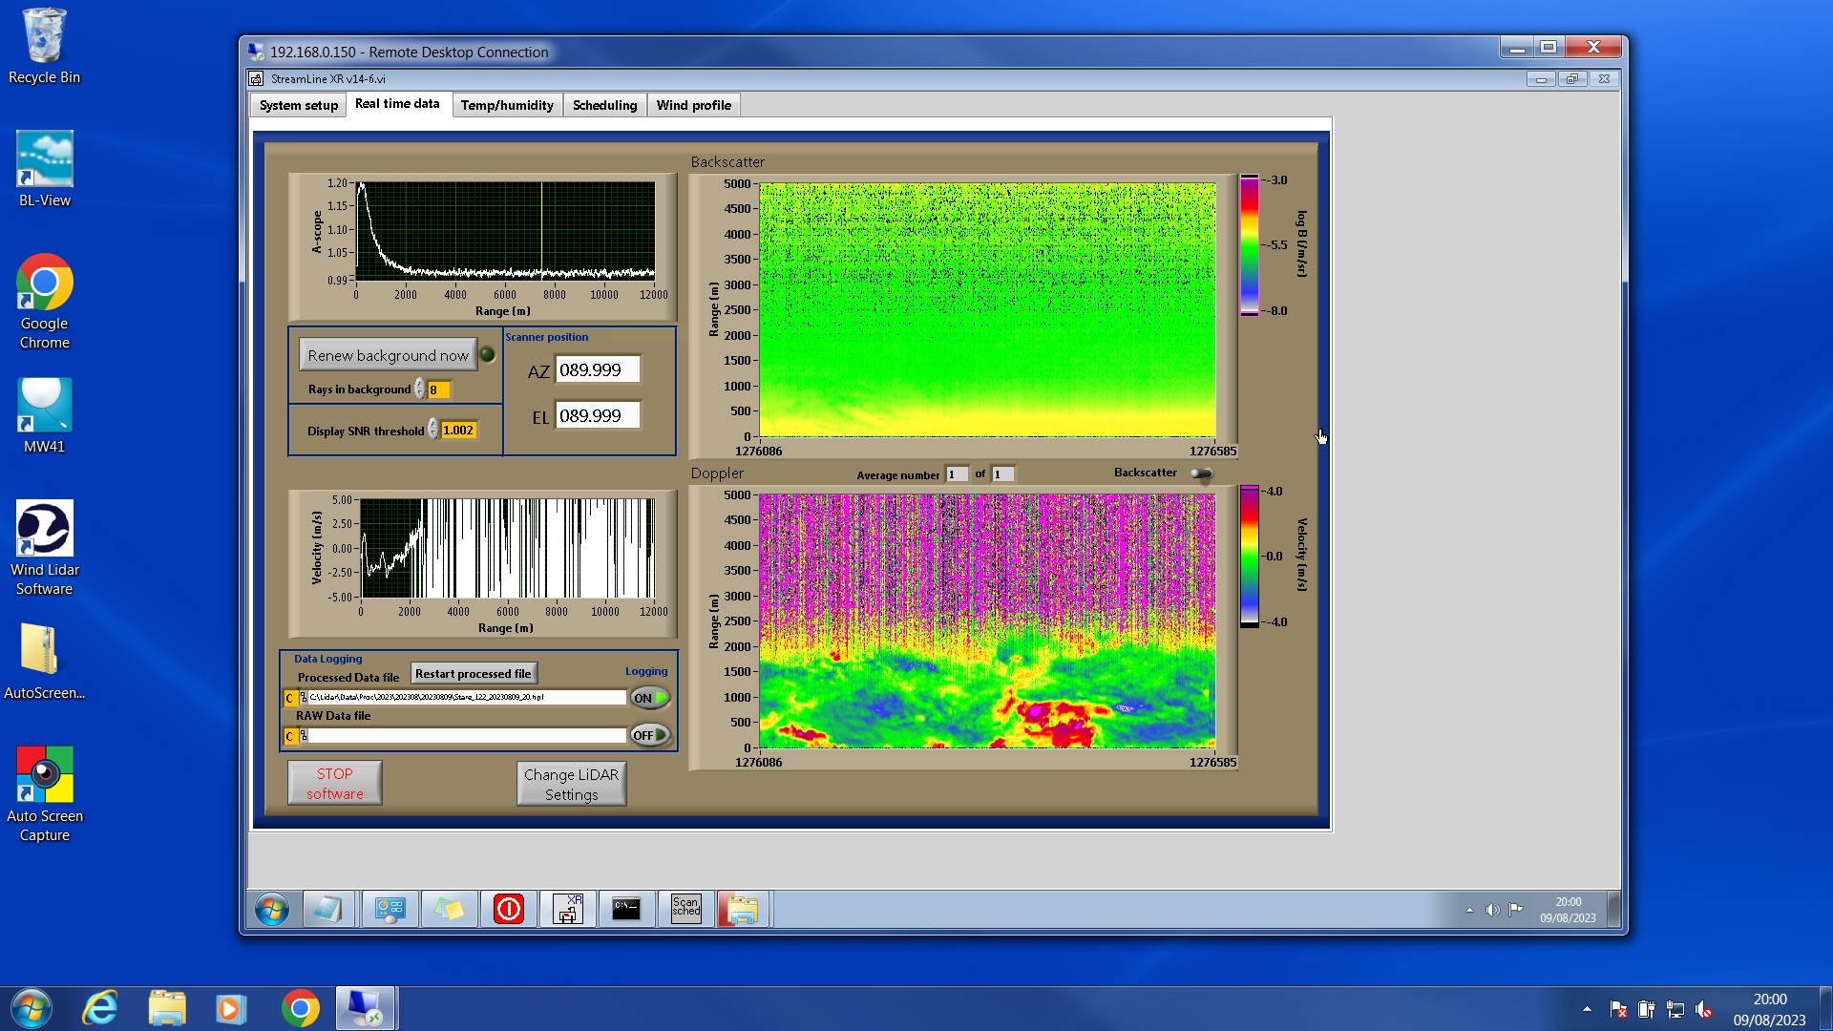
Task: Click the StreamLine XR taskbar icon
Action: pos(568,908)
